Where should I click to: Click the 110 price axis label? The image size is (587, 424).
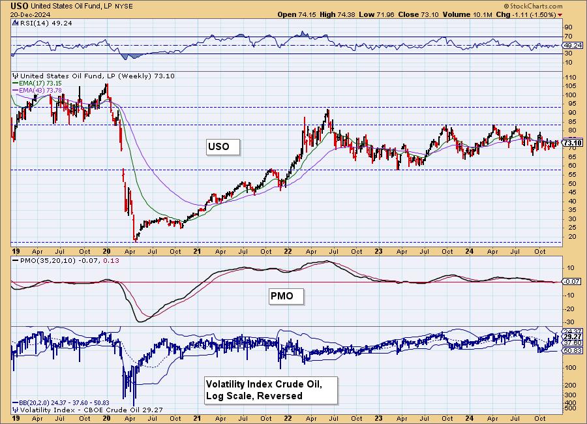click(x=571, y=78)
